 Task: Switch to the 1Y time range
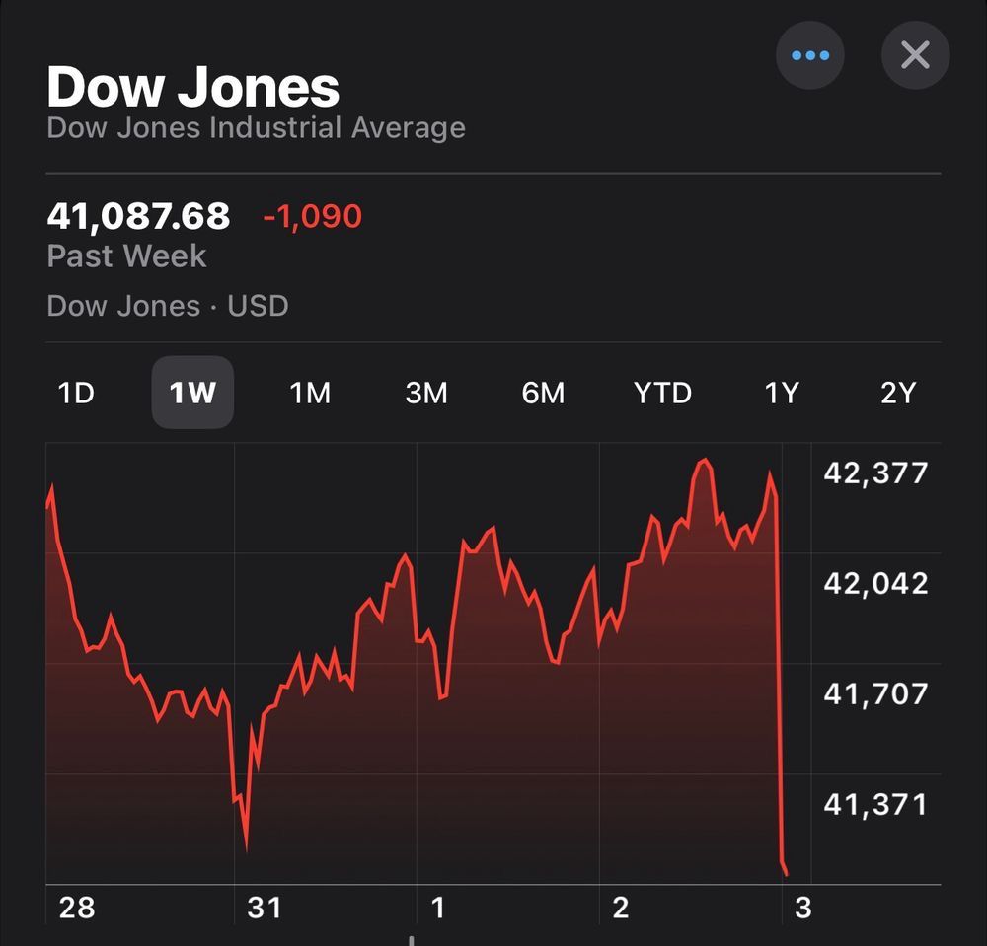click(781, 393)
